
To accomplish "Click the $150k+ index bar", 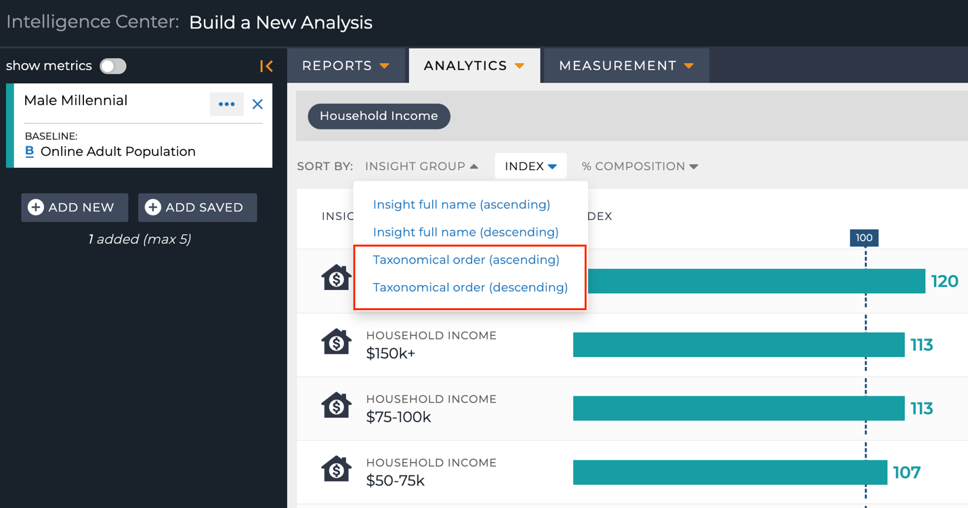I will tap(738, 345).
